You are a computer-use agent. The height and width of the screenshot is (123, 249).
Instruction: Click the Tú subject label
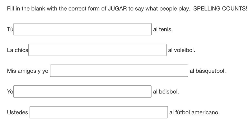click(10, 29)
